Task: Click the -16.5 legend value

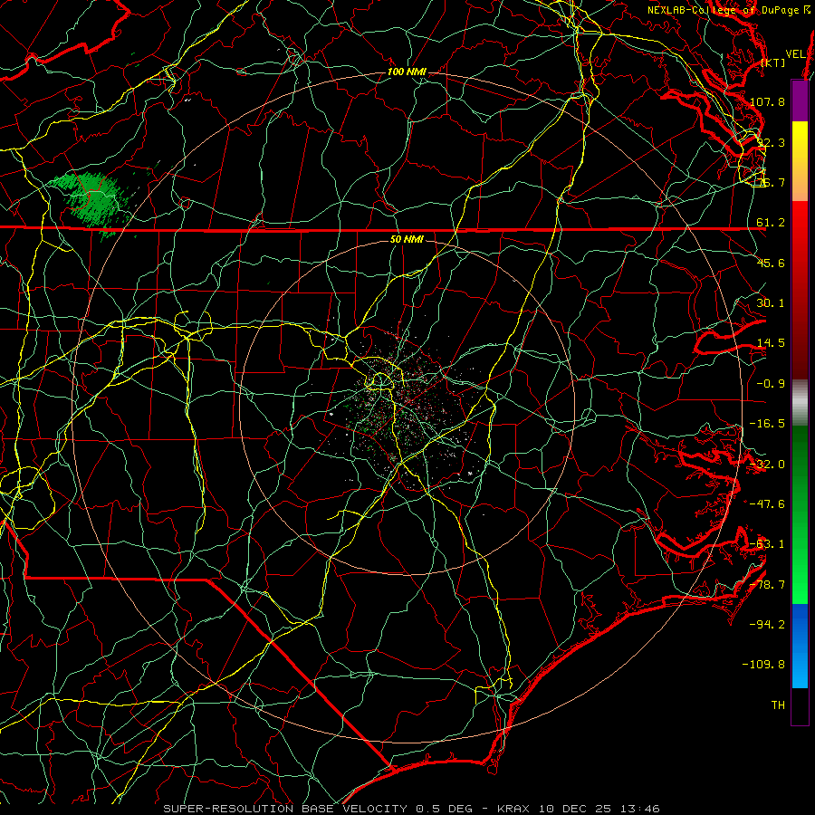Action: tap(768, 424)
